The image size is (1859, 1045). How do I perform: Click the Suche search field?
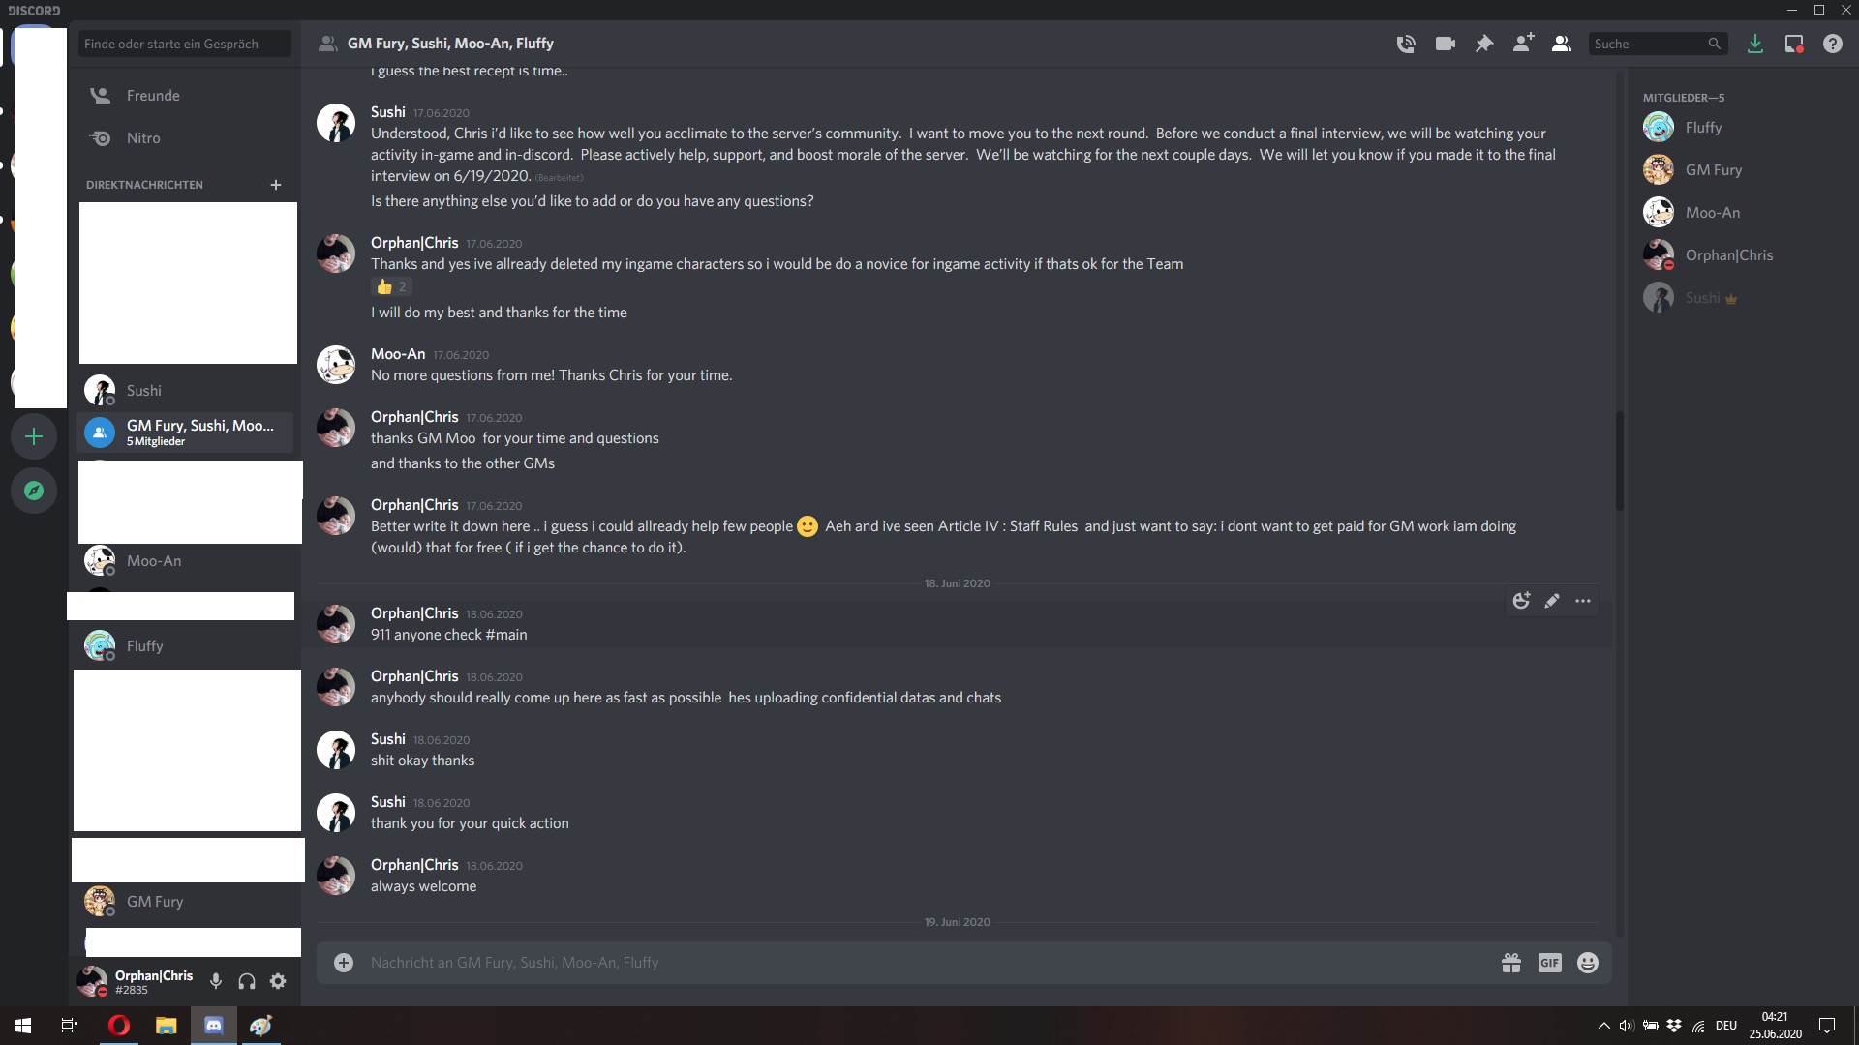1648,44
